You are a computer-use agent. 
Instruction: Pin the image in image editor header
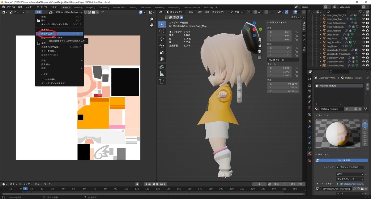click(102, 12)
